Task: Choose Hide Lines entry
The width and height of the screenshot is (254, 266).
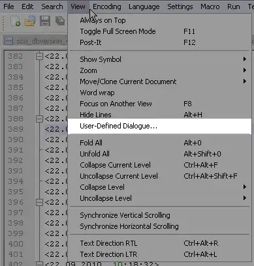Action: pos(160,115)
